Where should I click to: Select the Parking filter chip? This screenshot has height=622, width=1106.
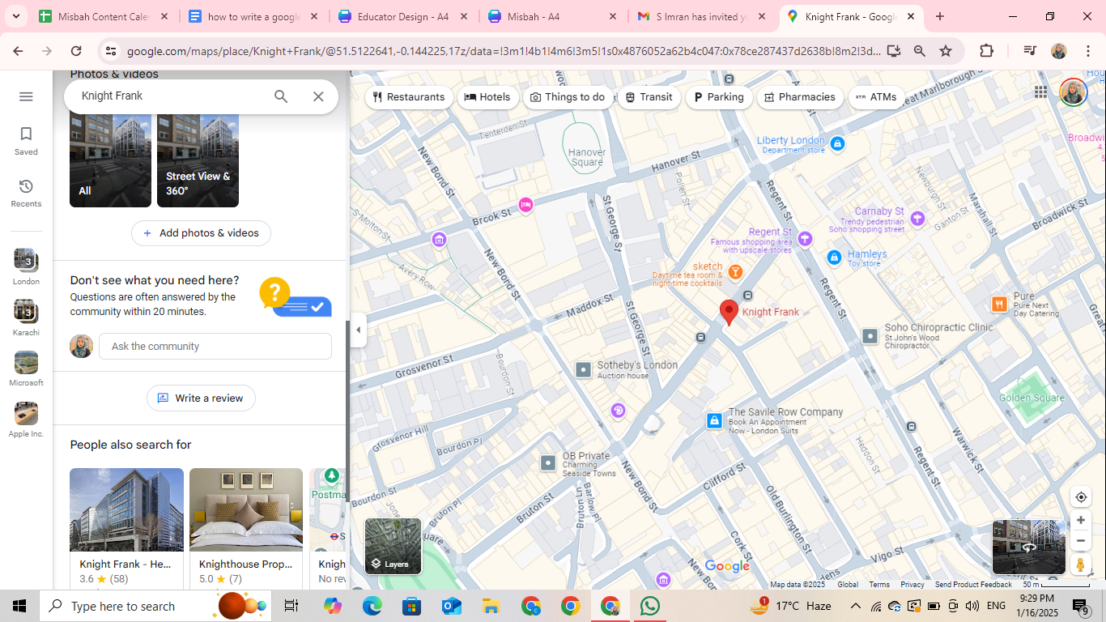[x=719, y=97]
